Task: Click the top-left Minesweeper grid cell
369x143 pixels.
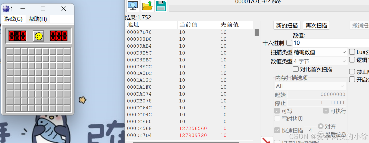Action: tap(10, 52)
